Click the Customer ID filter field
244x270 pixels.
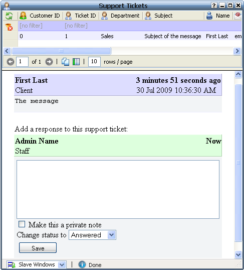pyautogui.click(x=41, y=26)
